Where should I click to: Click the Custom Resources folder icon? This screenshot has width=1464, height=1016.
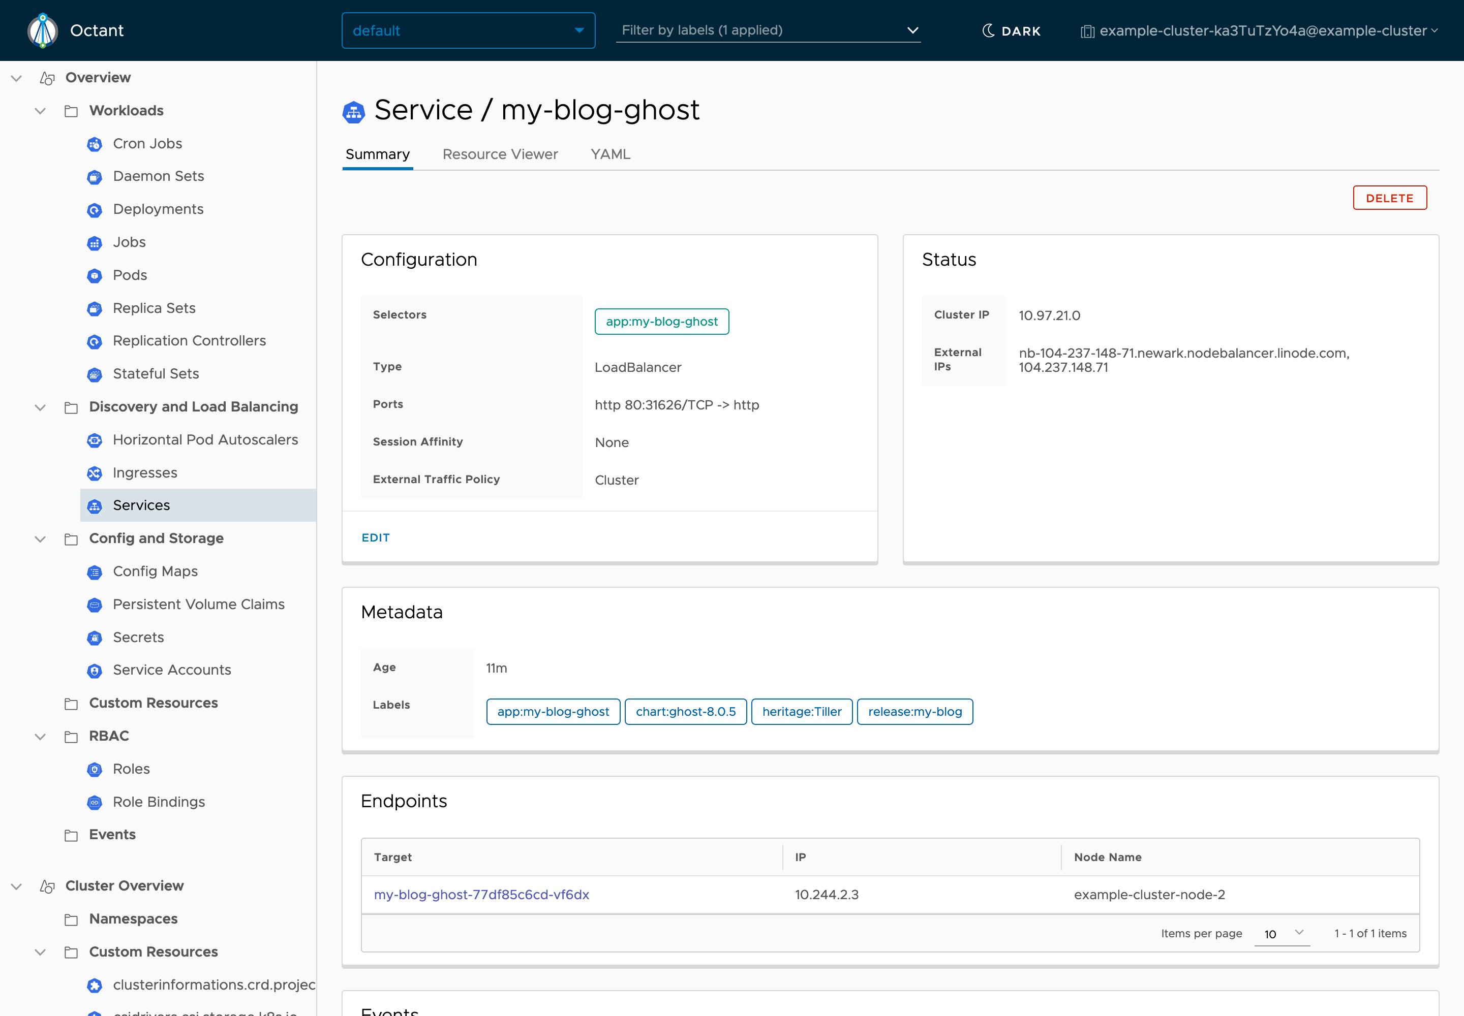(71, 703)
